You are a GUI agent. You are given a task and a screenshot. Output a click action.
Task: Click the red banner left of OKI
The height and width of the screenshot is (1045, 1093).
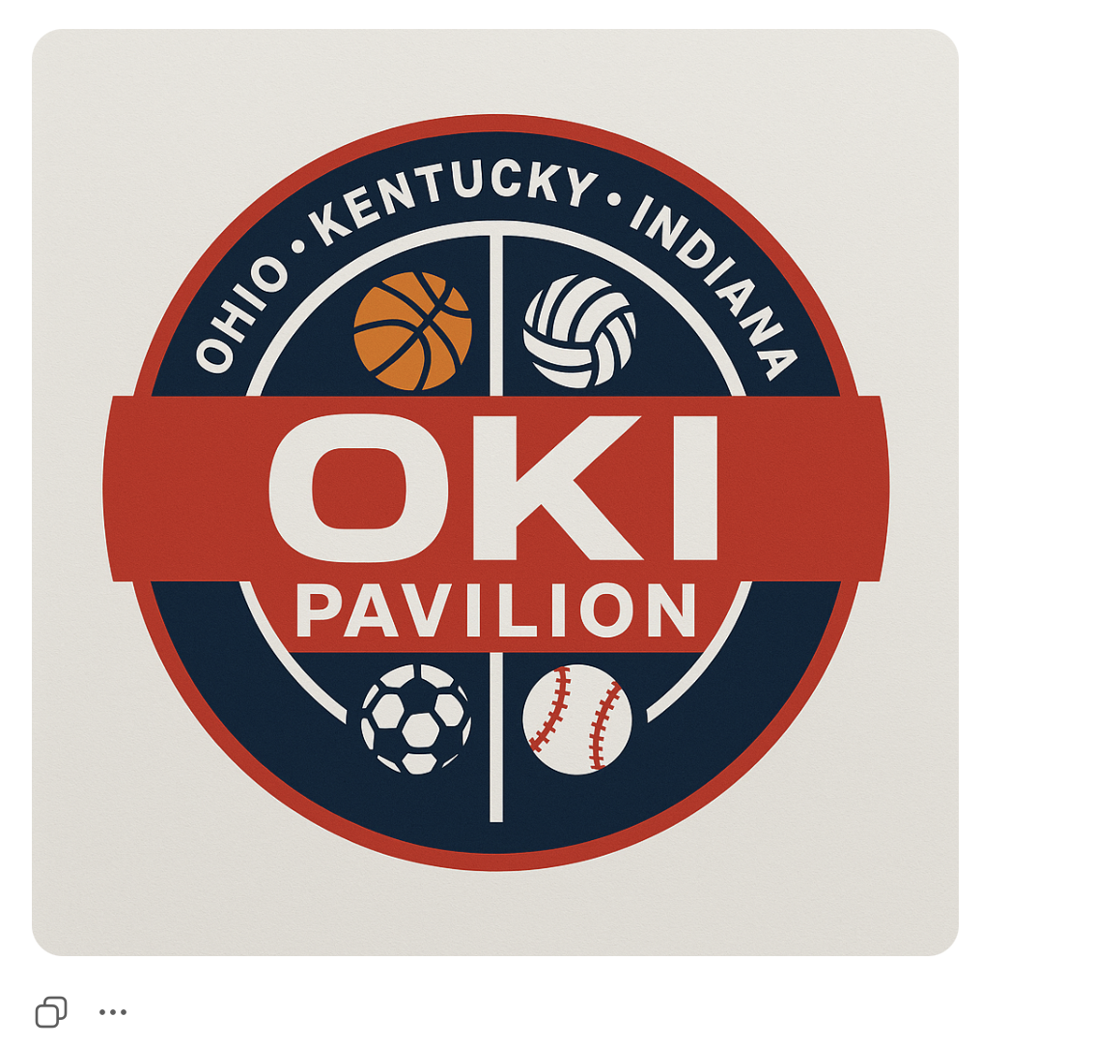(186, 488)
